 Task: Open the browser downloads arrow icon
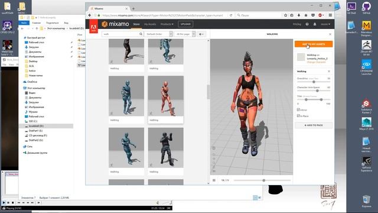tap(299, 15)
